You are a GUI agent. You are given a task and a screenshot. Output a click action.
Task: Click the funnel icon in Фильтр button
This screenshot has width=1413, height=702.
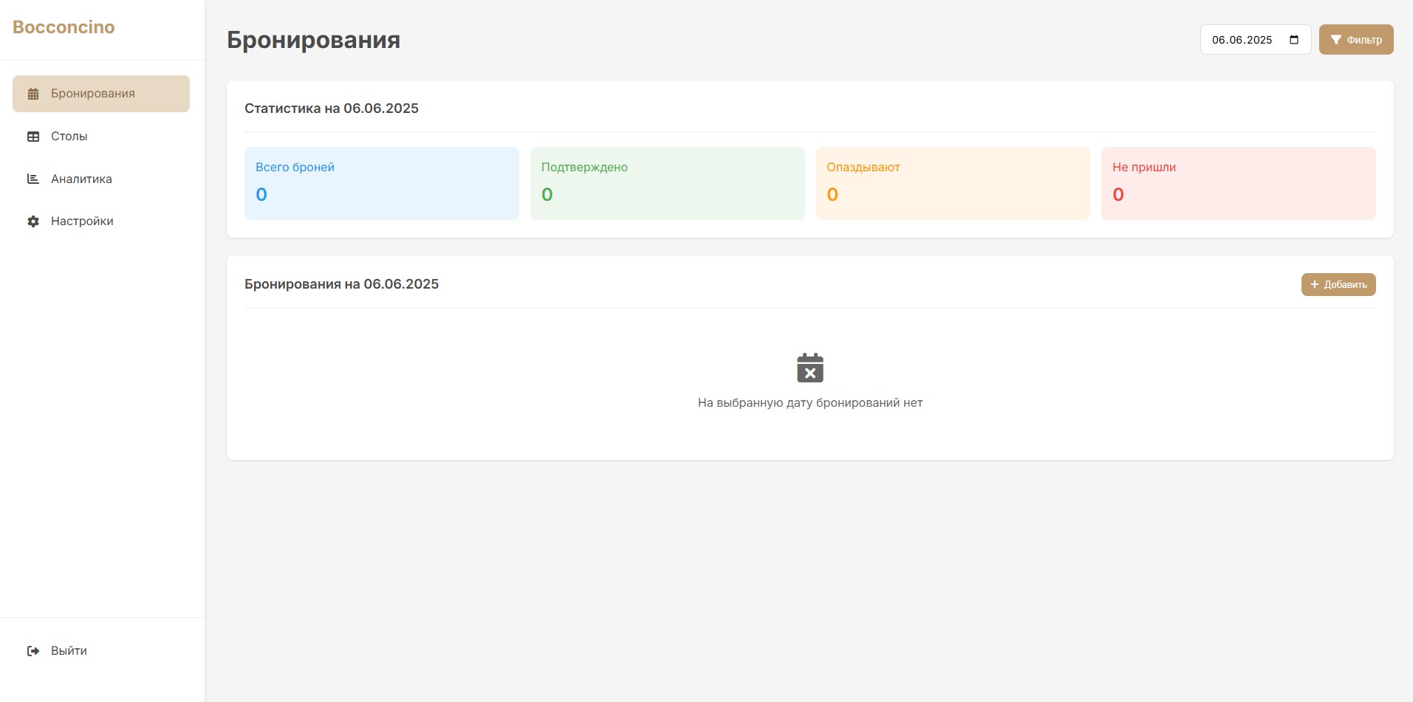coord(1336,40)
